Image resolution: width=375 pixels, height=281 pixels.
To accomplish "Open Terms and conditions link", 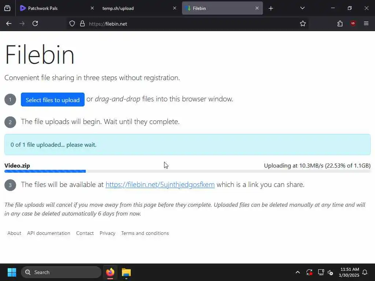I will pyautogui.click(x=145, y=233).
